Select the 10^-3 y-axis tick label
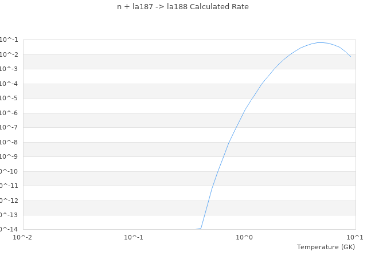 pos(9,69)
